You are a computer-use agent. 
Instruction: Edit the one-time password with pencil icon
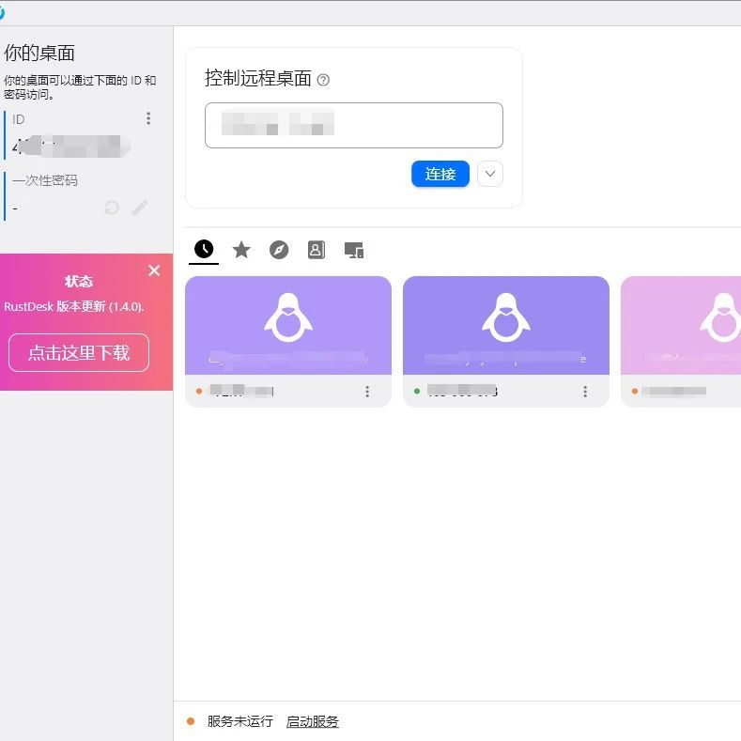[x=140, y=208]
